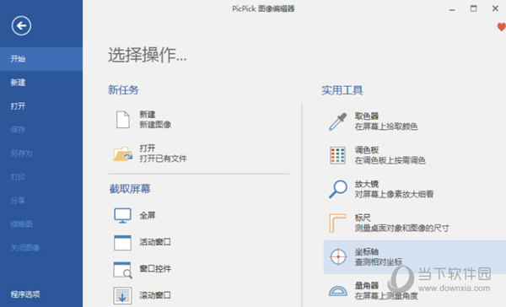This screenshot has width=506, height=307.
Task: Click the color palette grid icon
Action: click(x=338, y=155)
